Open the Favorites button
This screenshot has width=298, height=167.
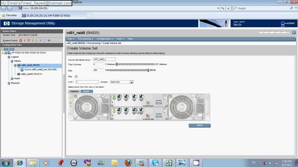(9, 15)
